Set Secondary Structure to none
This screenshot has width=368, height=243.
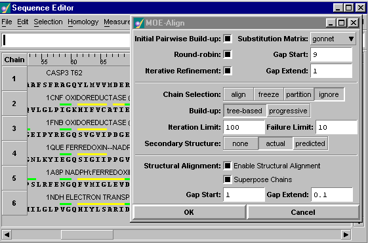pyautogui.click(x=240, y=143)
